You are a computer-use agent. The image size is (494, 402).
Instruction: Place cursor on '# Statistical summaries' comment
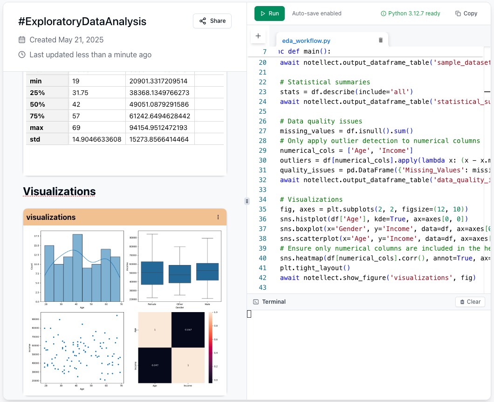(325, 82)
